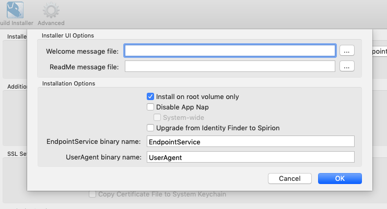The image size is (387, 209).
Task: Click the Build Installer toolbar icon
Action: click(15, 10)
